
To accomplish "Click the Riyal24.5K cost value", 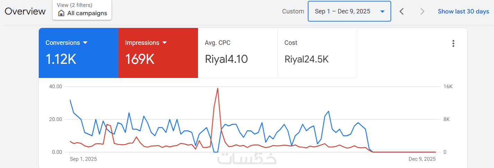I will click(306, 59).
